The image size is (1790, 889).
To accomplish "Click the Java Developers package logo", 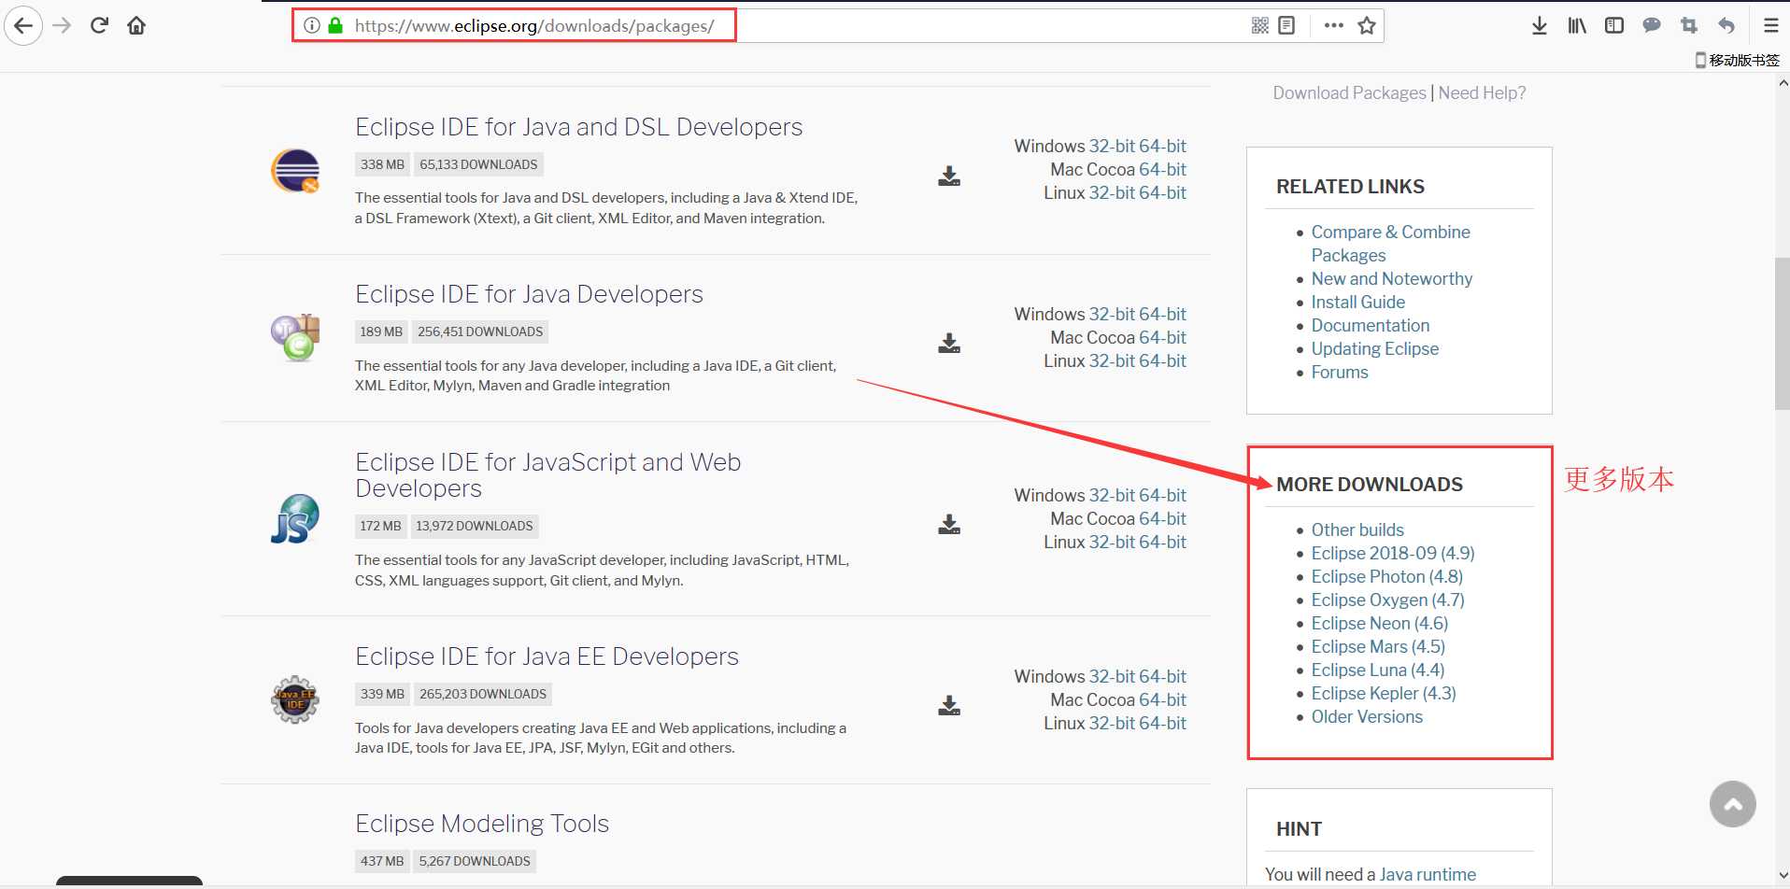I will click(295, 337).
